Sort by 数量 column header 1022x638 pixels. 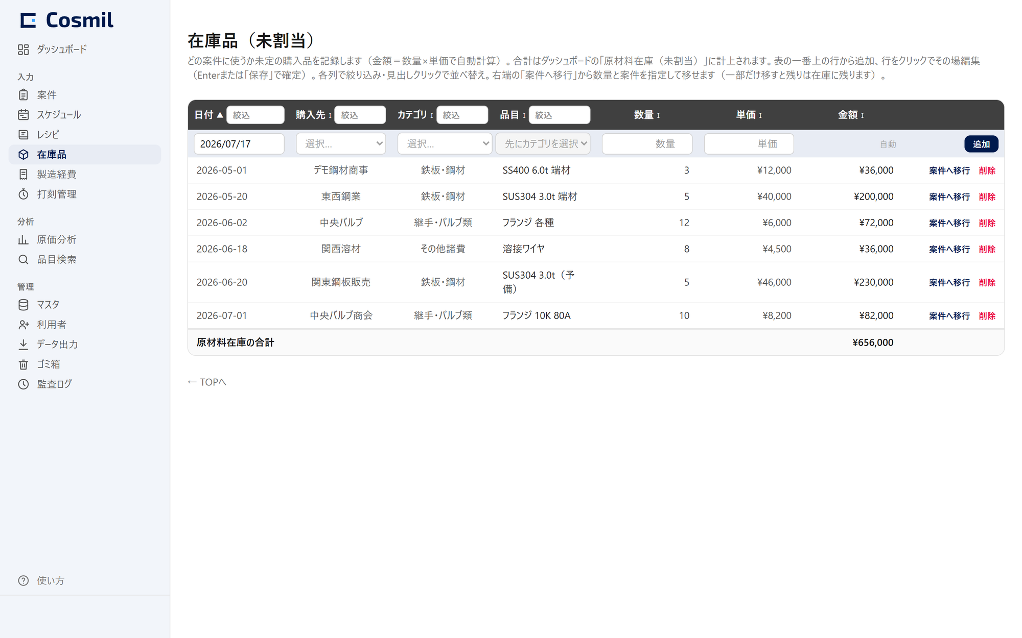pos(647,115)
